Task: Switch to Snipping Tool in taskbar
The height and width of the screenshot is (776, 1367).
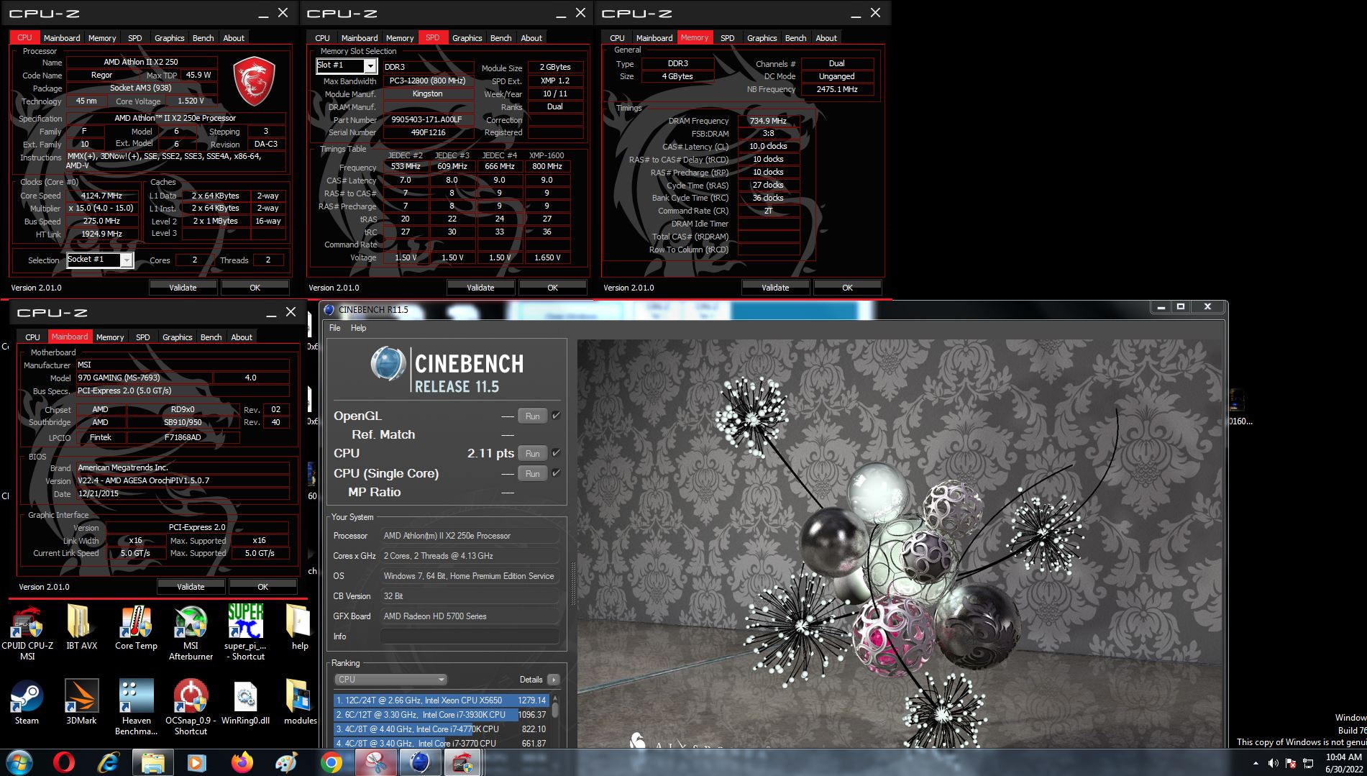Action: (375, 762)
